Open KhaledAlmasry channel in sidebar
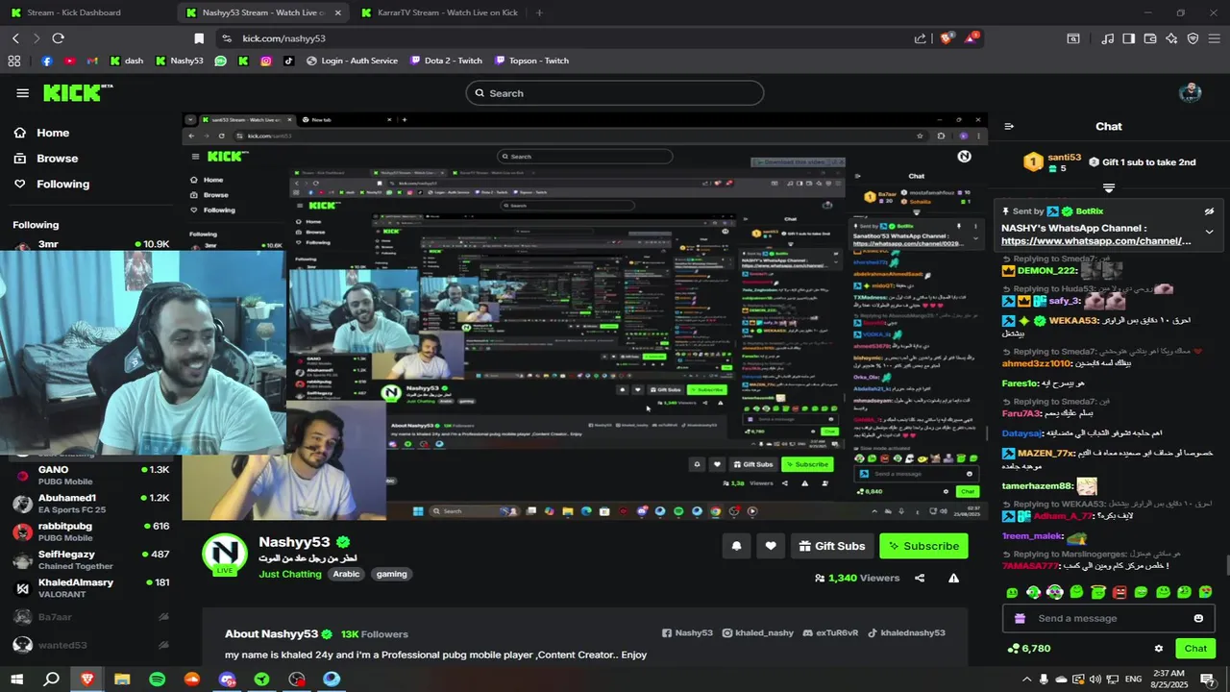 (89, 588)
